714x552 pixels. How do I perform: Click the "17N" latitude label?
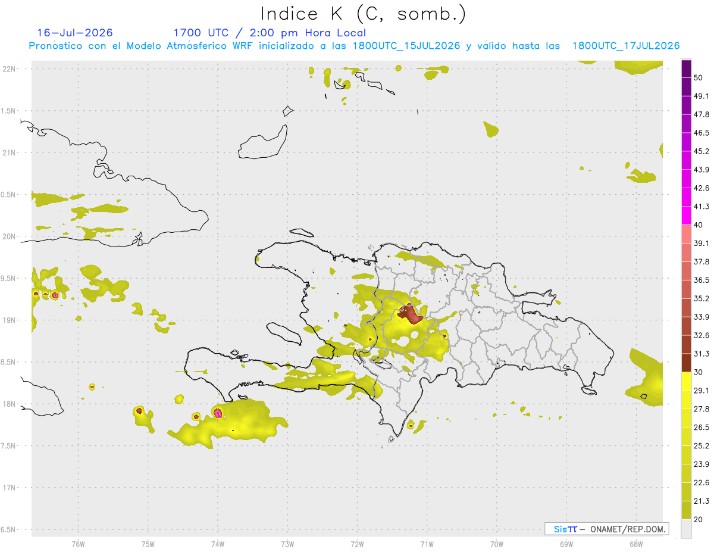[9, 488]
